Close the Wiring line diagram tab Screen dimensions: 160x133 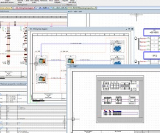tap(35, 8)
